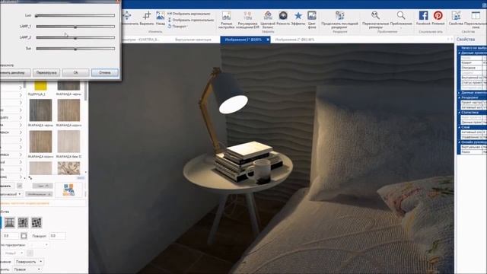Viewport: 487px width, 274px height.
Task: Click the leftmost button in the lighting dialog's row
Action: coord(15,73)
